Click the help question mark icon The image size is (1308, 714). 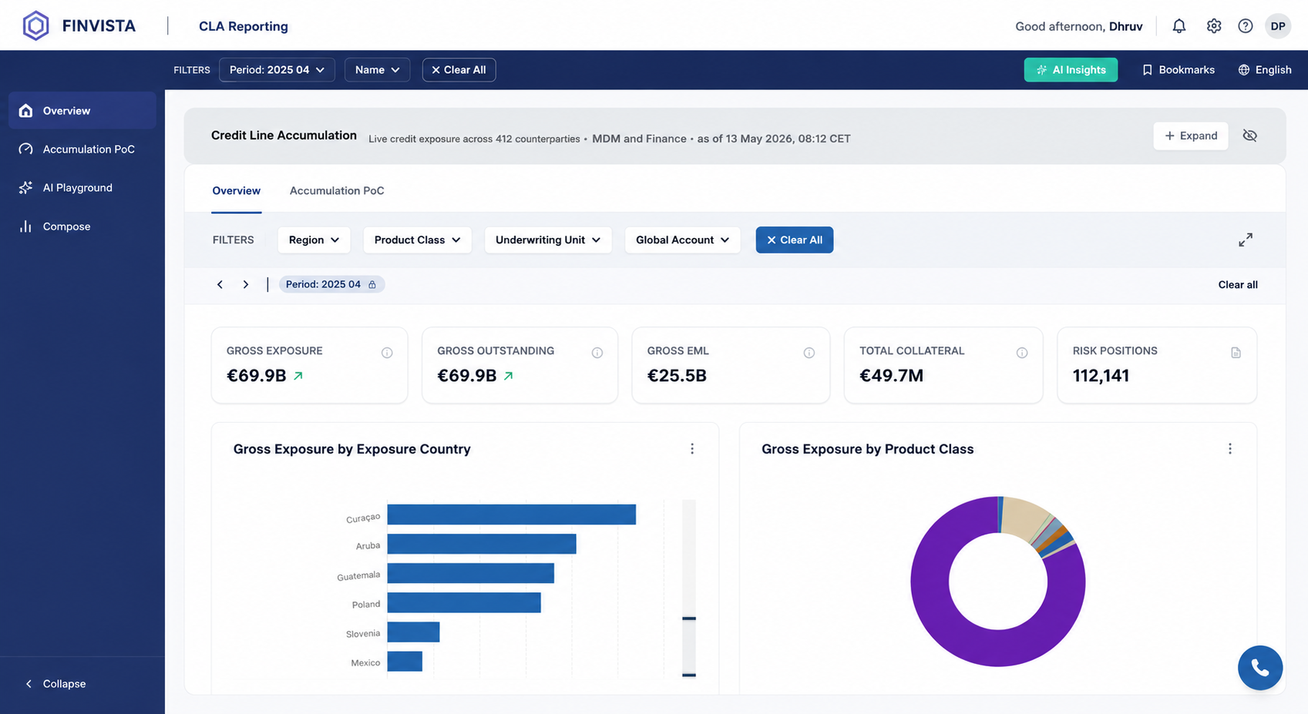pos(1246,26)
